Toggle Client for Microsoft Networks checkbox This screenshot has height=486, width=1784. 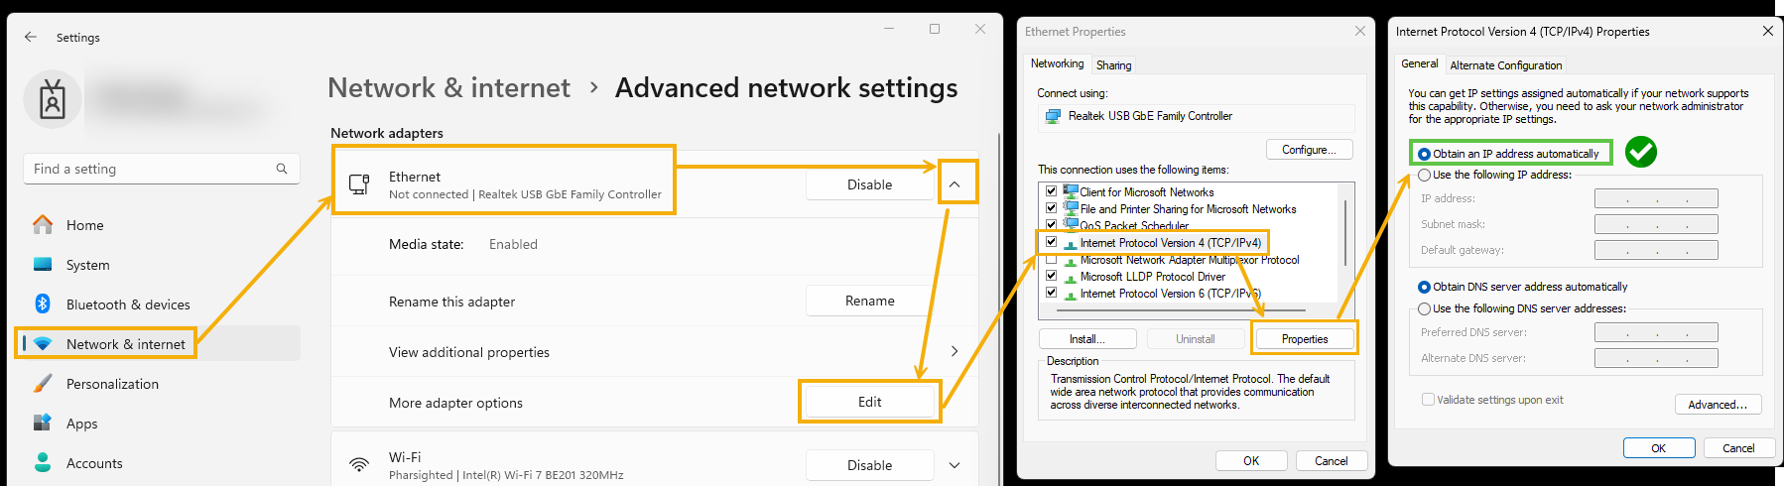[1051, 191]
